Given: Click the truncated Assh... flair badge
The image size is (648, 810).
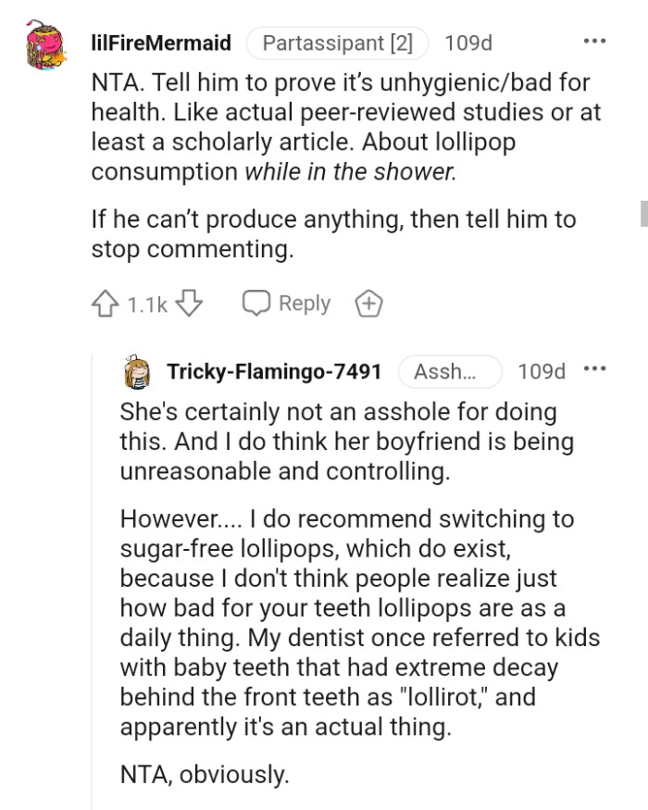Looking at the screenshot, I should coord(450,371).
